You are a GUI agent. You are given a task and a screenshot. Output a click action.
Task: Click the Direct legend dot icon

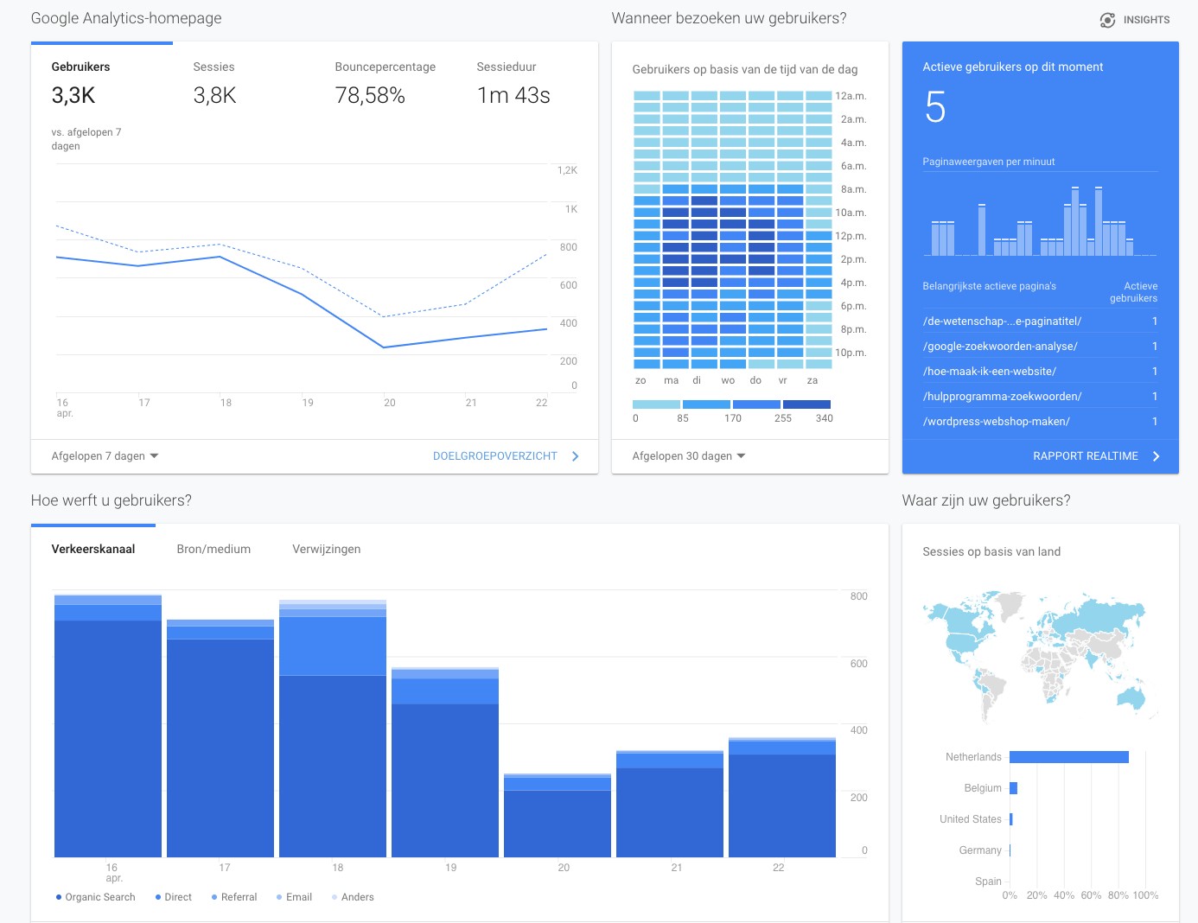coord(157,897)
